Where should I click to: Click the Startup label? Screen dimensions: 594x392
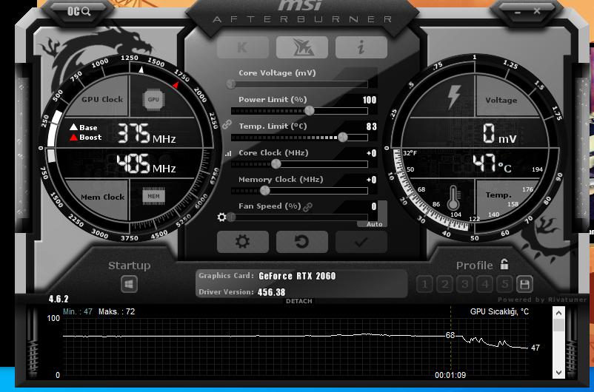129,266
